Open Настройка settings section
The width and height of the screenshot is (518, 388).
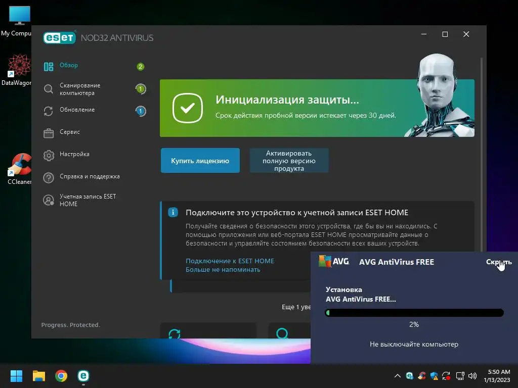tap(74, 154)
